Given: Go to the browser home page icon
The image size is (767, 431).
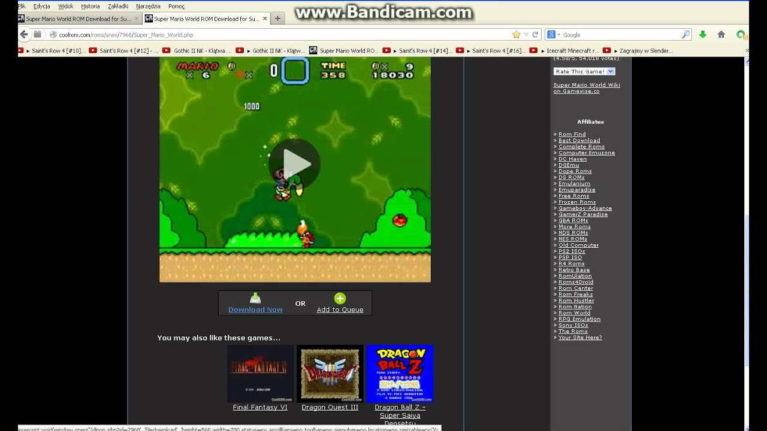Looking at the screenshot, I should click(721, 35).
